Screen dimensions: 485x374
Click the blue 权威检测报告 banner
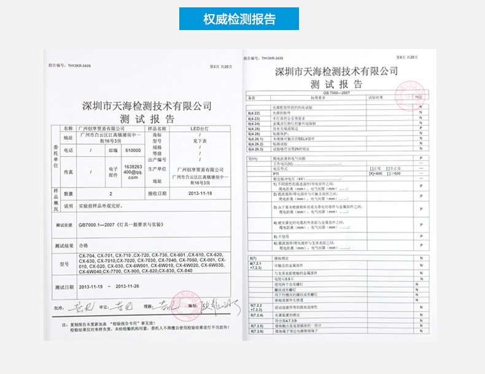pyautogui.click(x=239, y=19)
